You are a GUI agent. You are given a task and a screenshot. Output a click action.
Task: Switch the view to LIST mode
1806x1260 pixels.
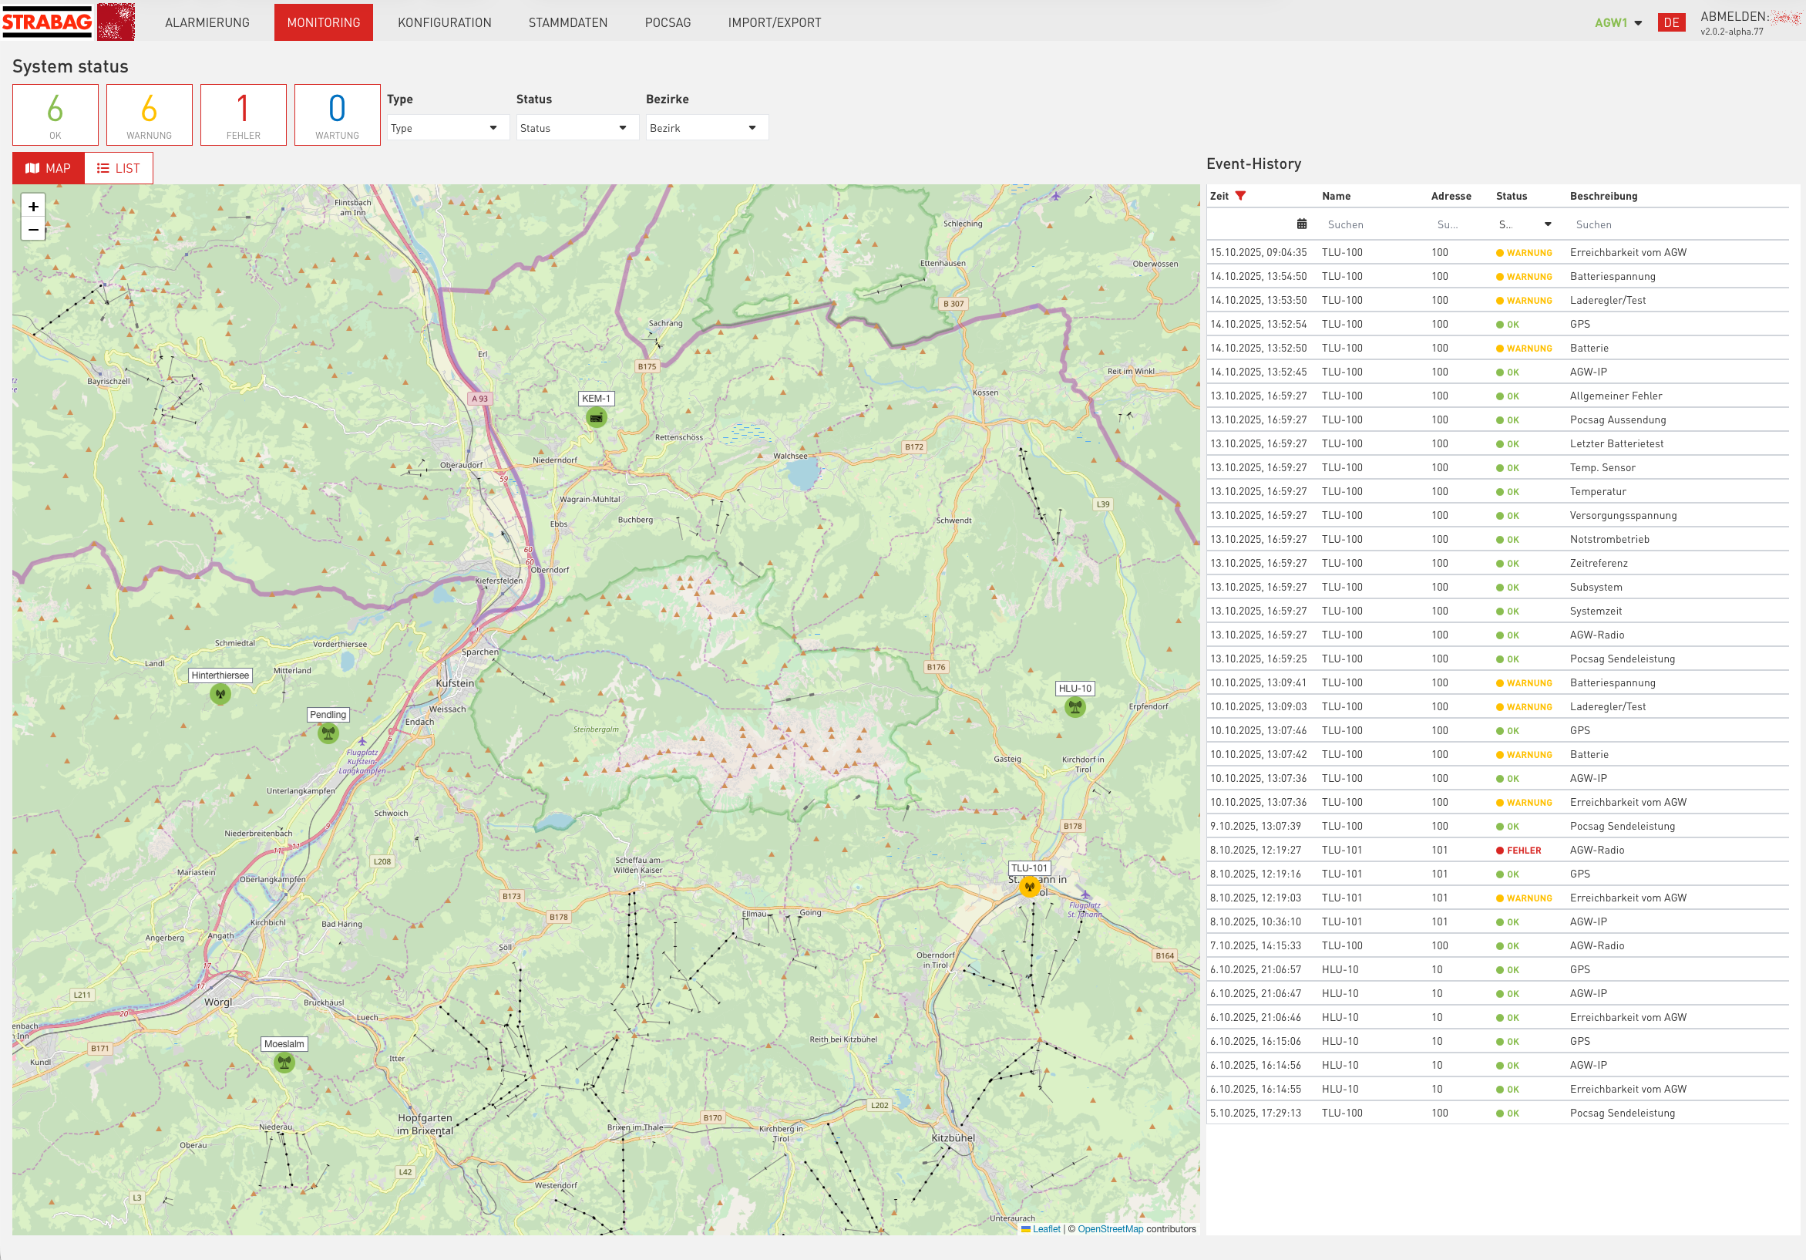tap(119, 167)
